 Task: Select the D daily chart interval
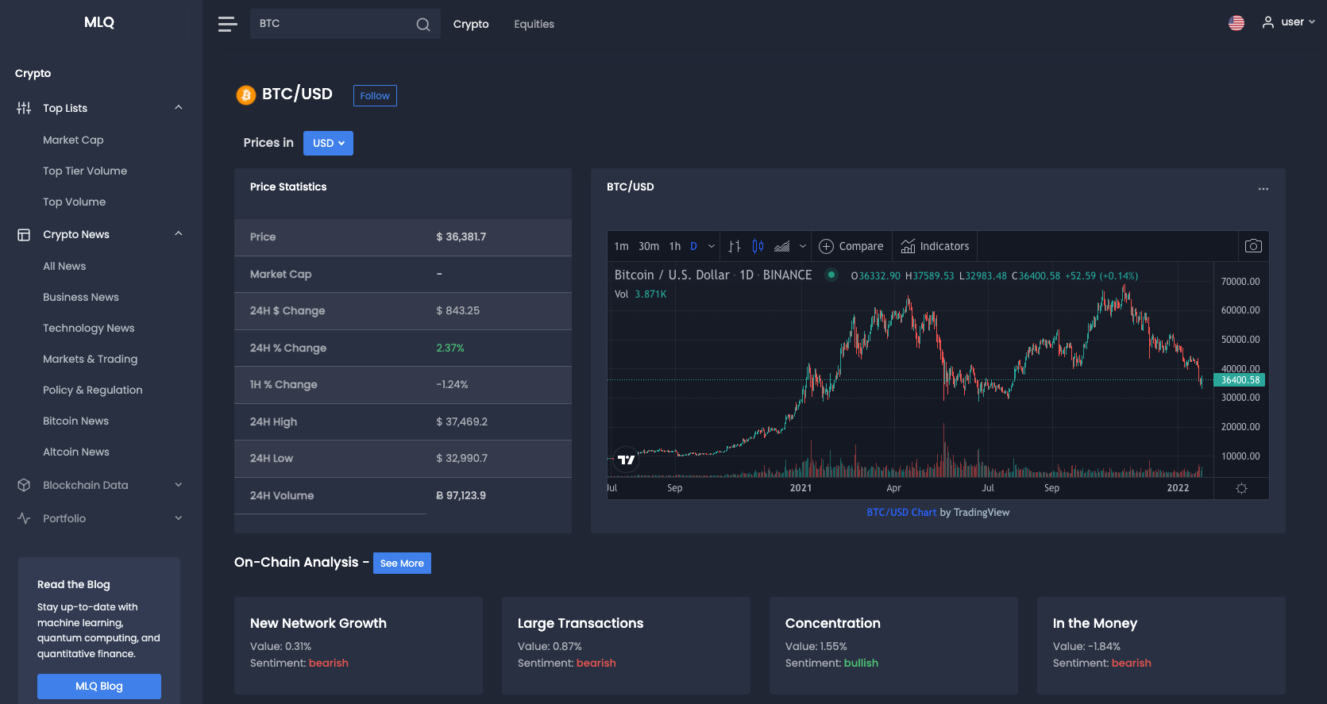click(x=693, y=246)
